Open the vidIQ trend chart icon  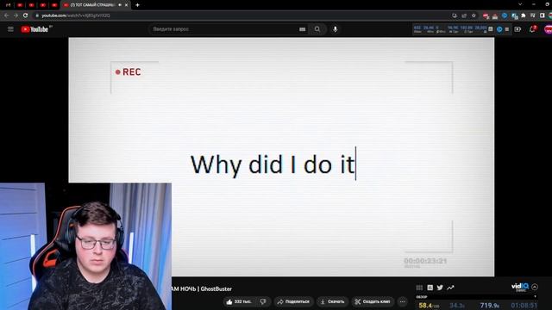point(450,288)
